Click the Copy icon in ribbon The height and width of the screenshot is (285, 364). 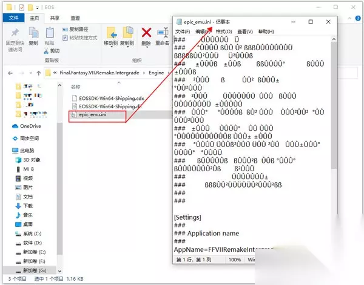[x=33, y=33]
